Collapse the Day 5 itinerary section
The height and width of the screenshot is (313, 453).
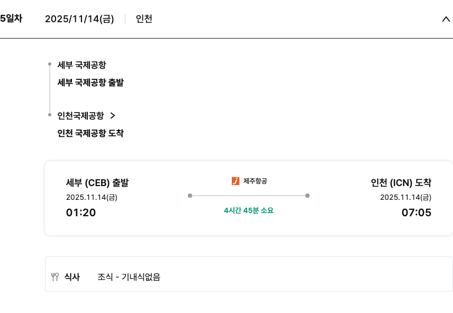(445, 19)
